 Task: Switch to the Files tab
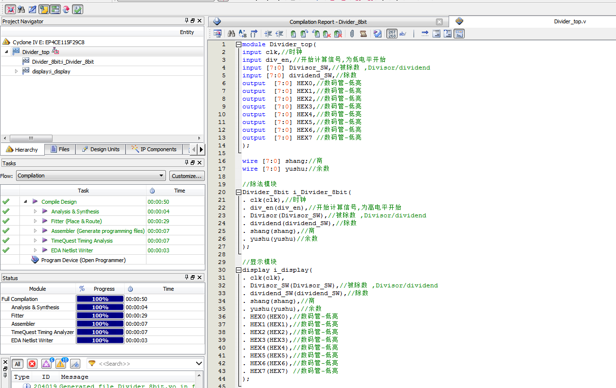60,149
